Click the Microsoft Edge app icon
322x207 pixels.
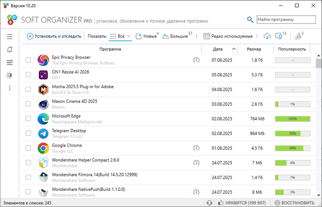click(43, 119)
